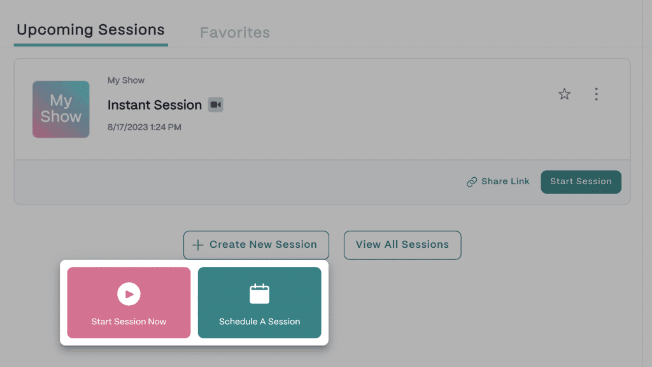The image size is (652, 367).
Task: Click the Instant Session title
Action: pos(155,105)
